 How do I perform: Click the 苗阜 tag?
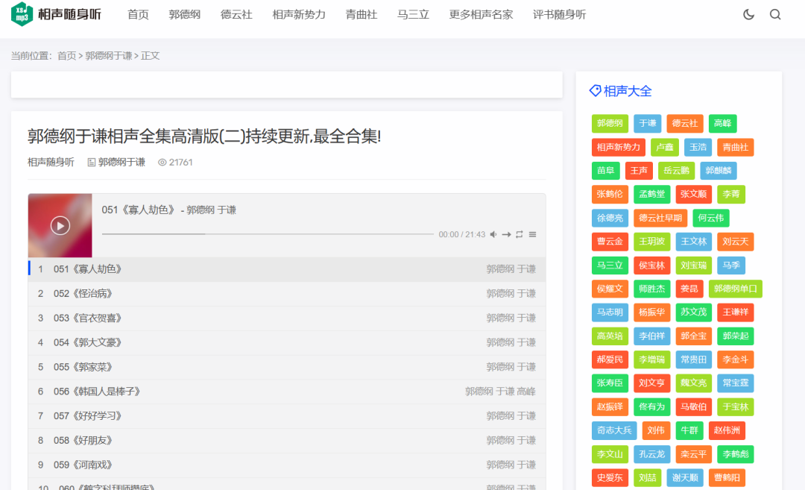pyautogui.click(x=605, y=171)
